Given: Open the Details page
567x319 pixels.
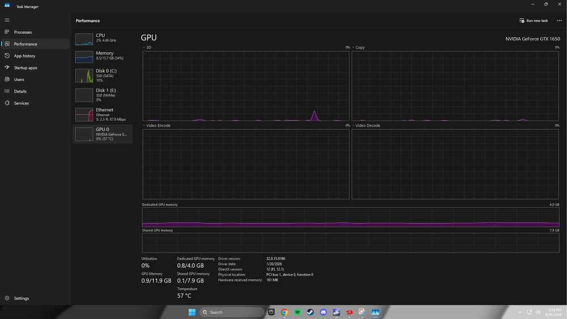Looking at the screenshot, I should tap(35, 91).
